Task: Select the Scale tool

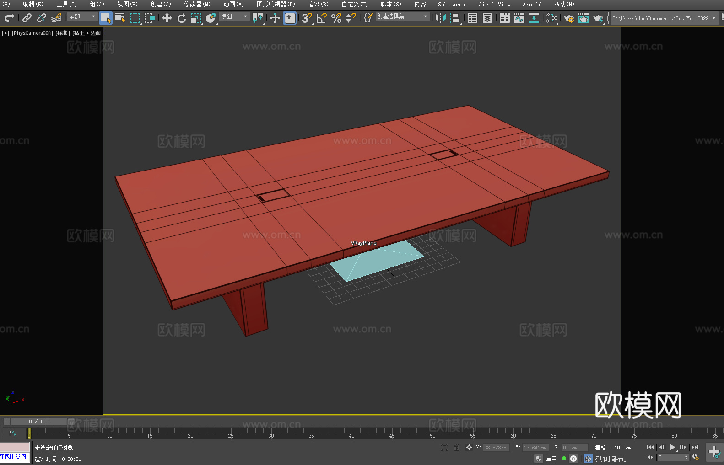Action: tap(196, 18)
